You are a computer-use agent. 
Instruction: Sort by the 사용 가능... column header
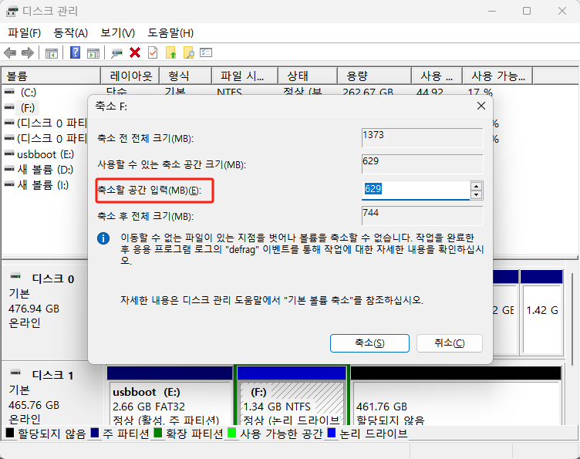pos(497,76)
